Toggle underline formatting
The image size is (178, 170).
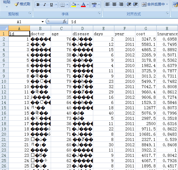[51, 5]
